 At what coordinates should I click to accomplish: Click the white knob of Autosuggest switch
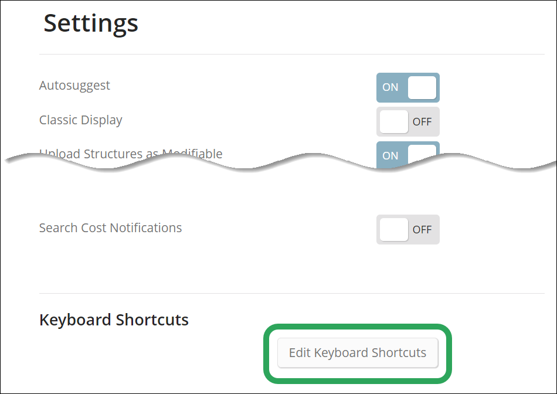click(422, 87)
